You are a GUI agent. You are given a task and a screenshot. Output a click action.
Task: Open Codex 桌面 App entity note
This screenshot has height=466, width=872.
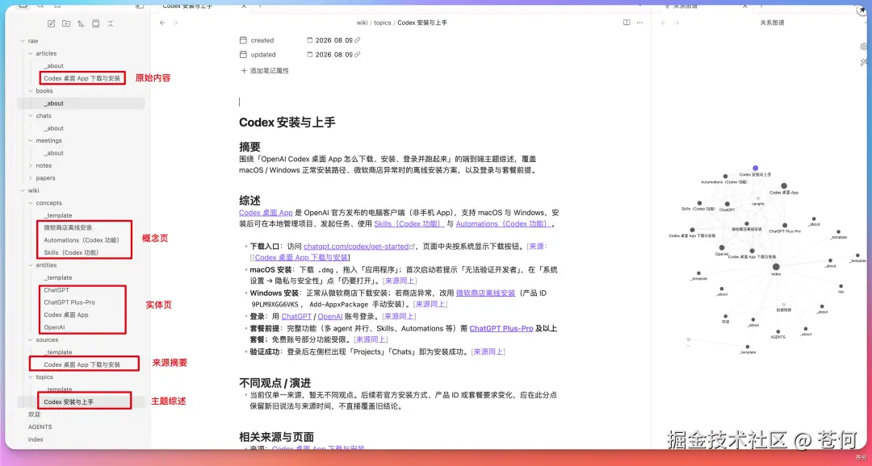click(x=66, y=314)
